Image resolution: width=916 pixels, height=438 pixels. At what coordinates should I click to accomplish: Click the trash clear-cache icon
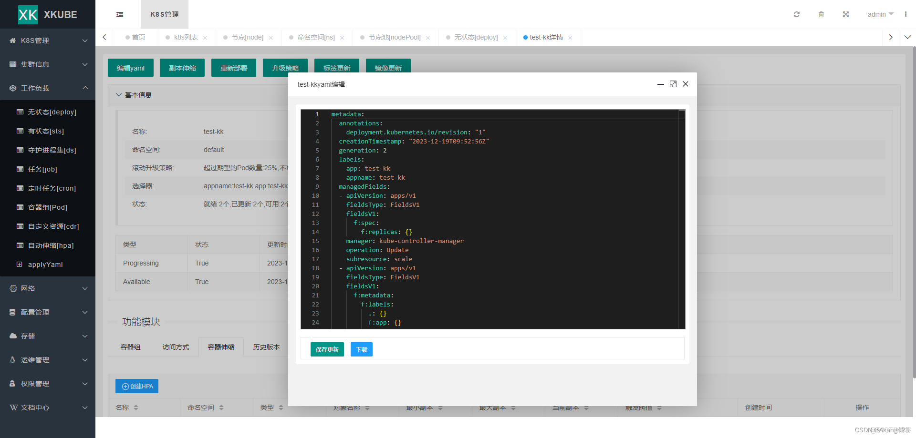pyautogui.click(x=821, y=14)
